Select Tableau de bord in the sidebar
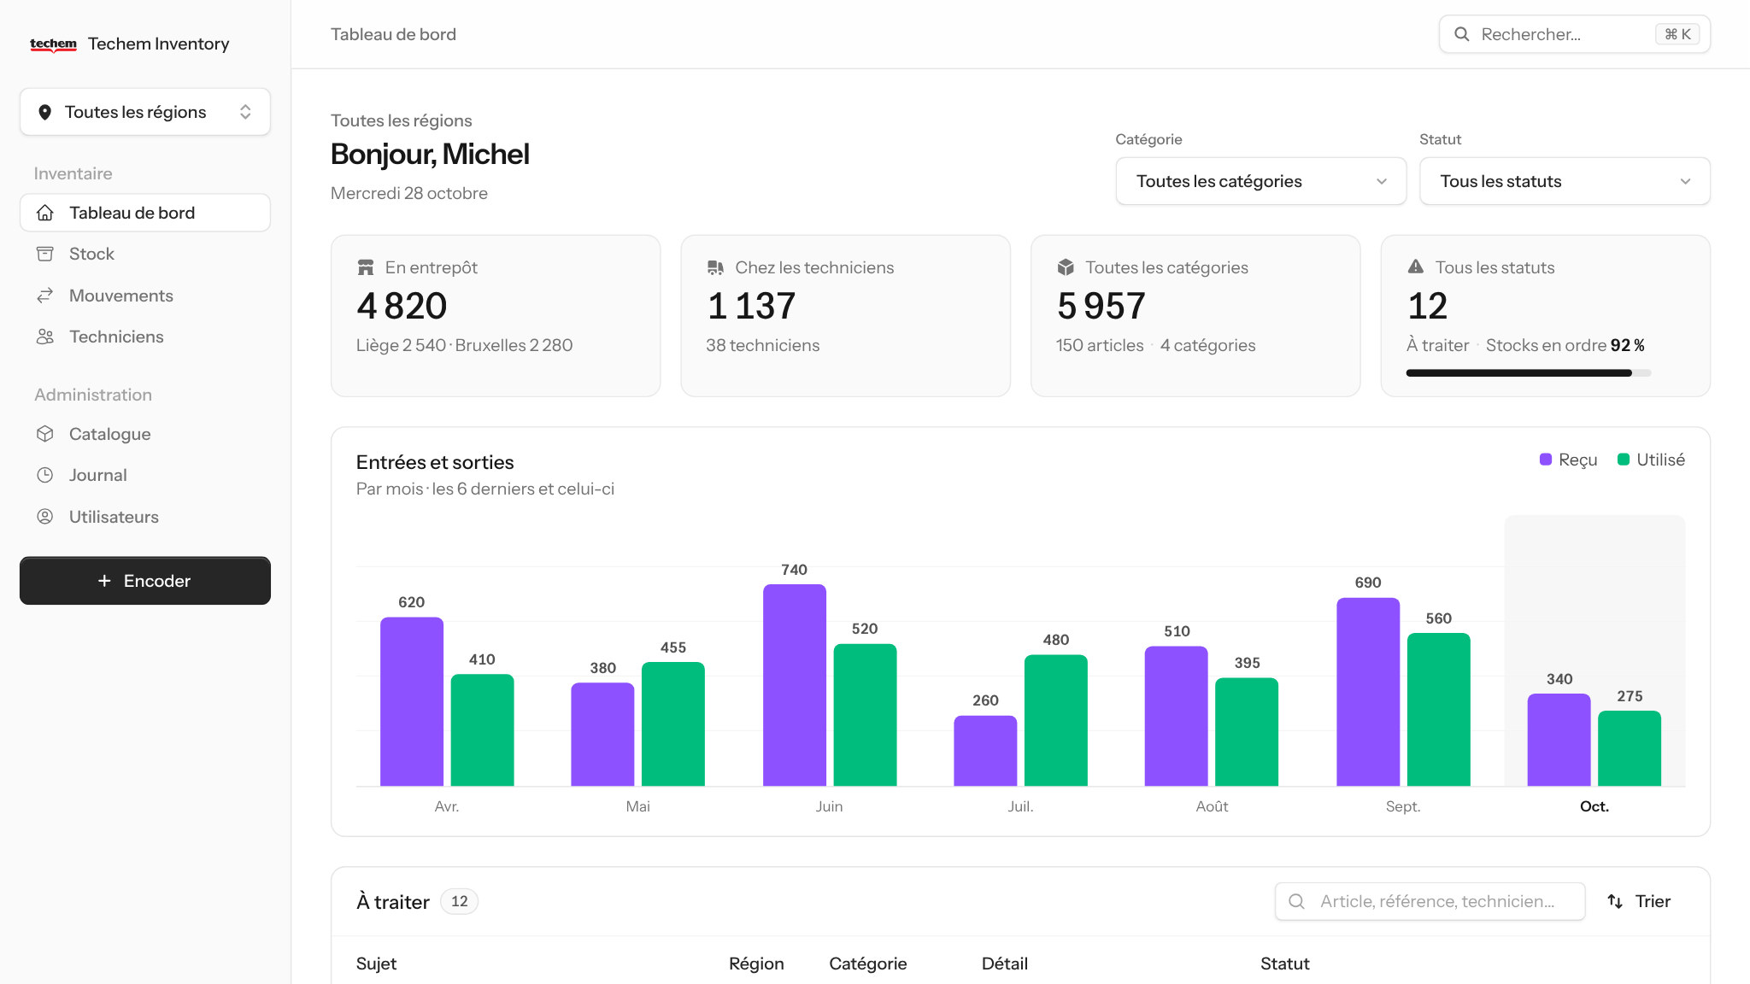Viewport: 1750px width, 984px height. point(145,213)
